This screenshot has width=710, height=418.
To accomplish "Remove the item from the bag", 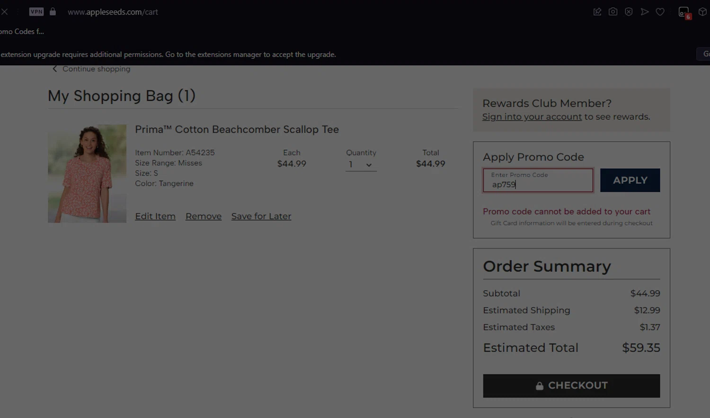I will click(x=204, y=216).
